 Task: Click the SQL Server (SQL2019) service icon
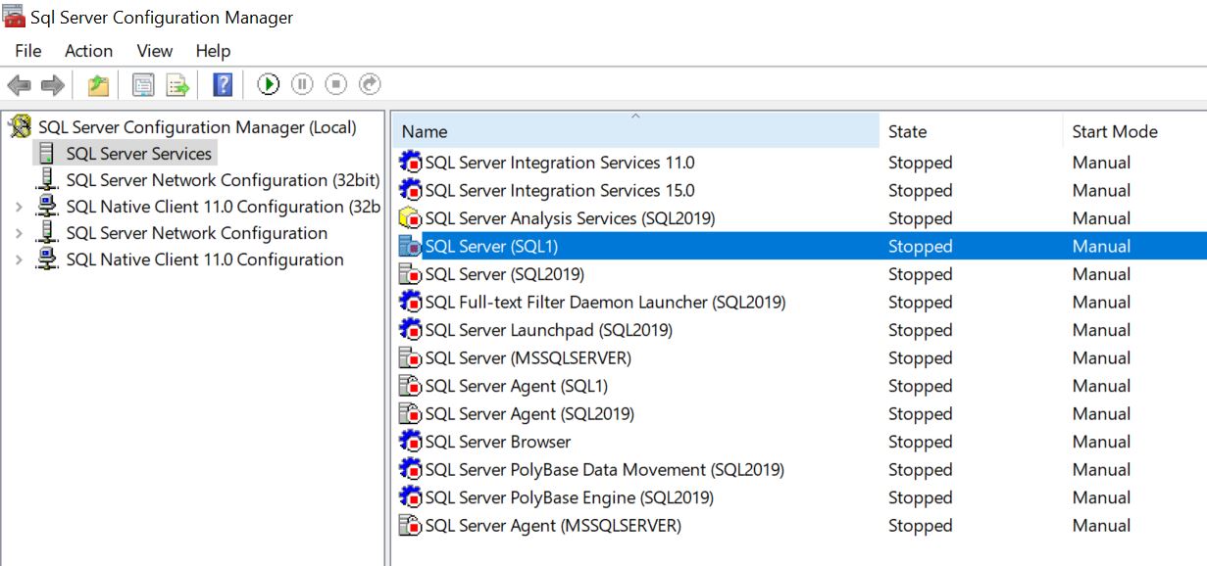click(410, 274)
